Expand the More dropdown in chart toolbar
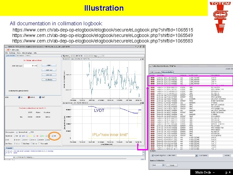Screen dimensions: 233x175 [x=96, y=56]
